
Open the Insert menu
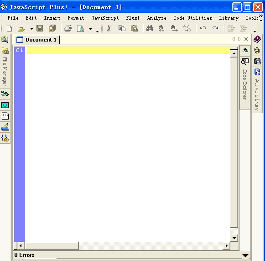(x=52, y=18)
